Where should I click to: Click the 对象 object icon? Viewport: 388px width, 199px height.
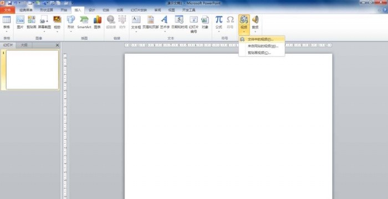tap(205, 22)
